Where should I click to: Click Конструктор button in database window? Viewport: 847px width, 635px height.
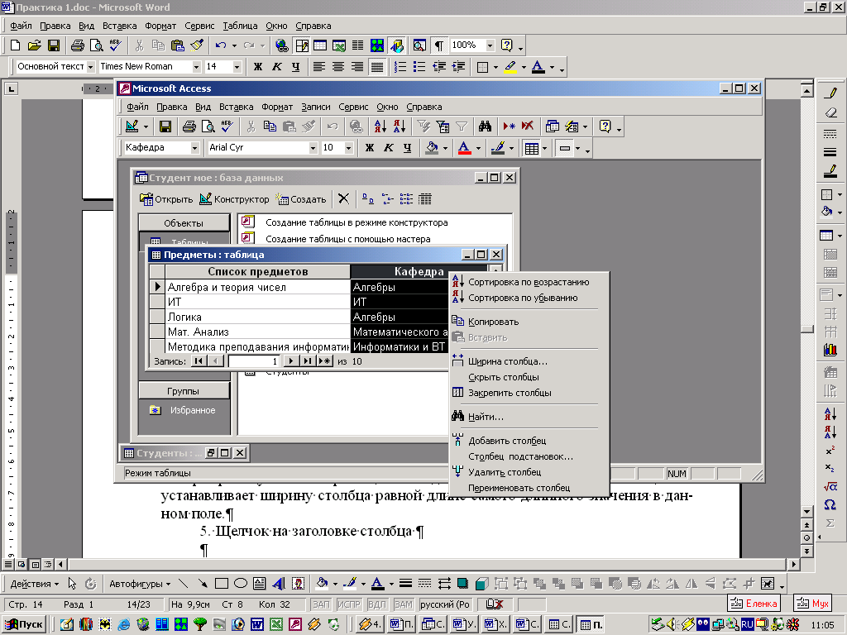[x=234, y=198]
